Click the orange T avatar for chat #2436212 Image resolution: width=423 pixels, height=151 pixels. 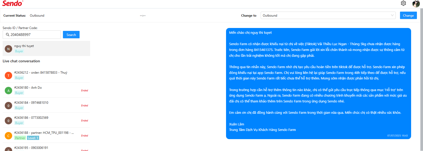[8, 76]
